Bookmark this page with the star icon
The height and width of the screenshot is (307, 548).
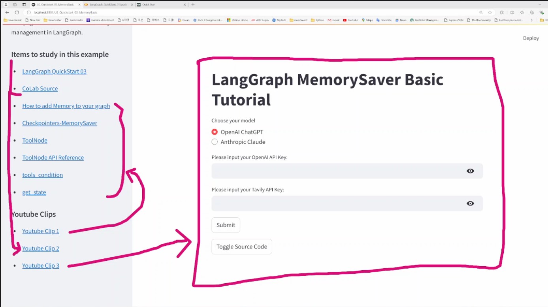coord(490,12)
